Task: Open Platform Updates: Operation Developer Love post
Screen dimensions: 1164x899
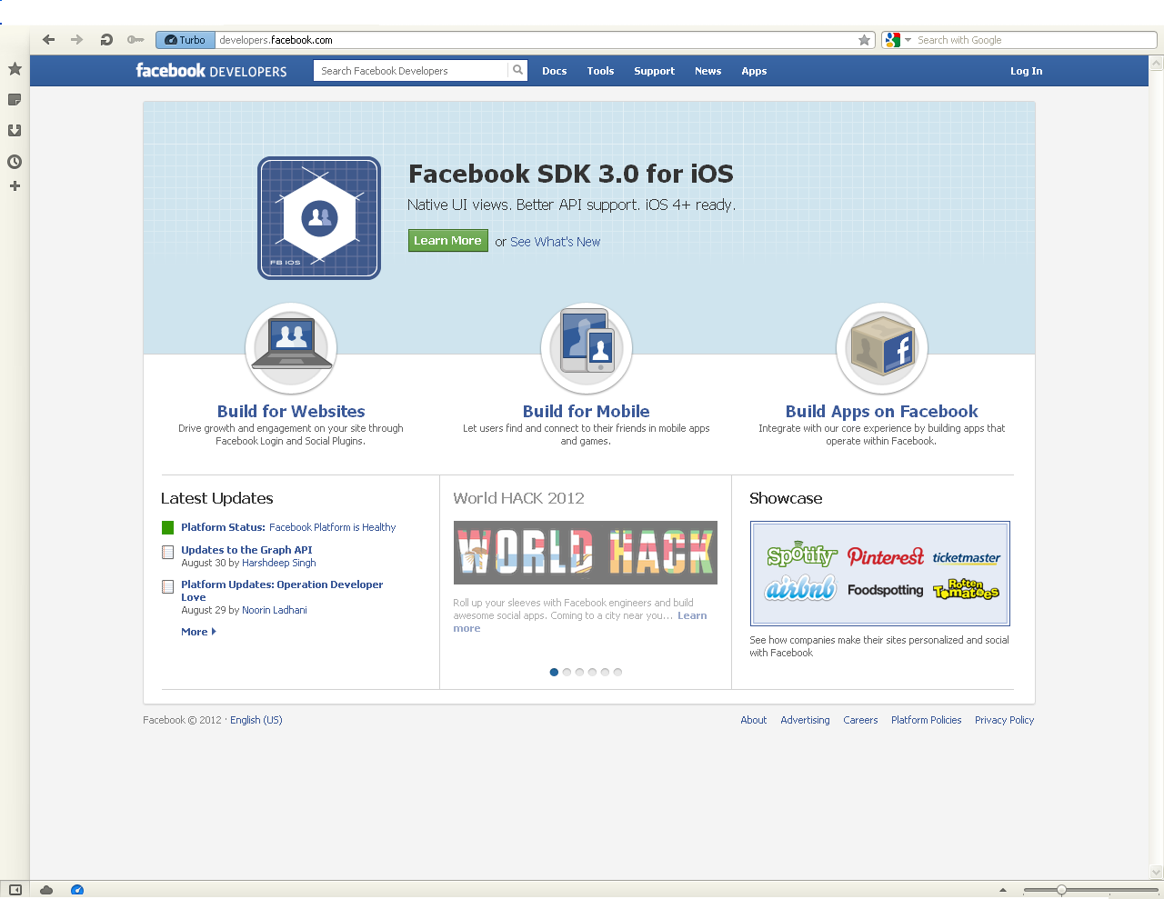Action: pos(282,591)
